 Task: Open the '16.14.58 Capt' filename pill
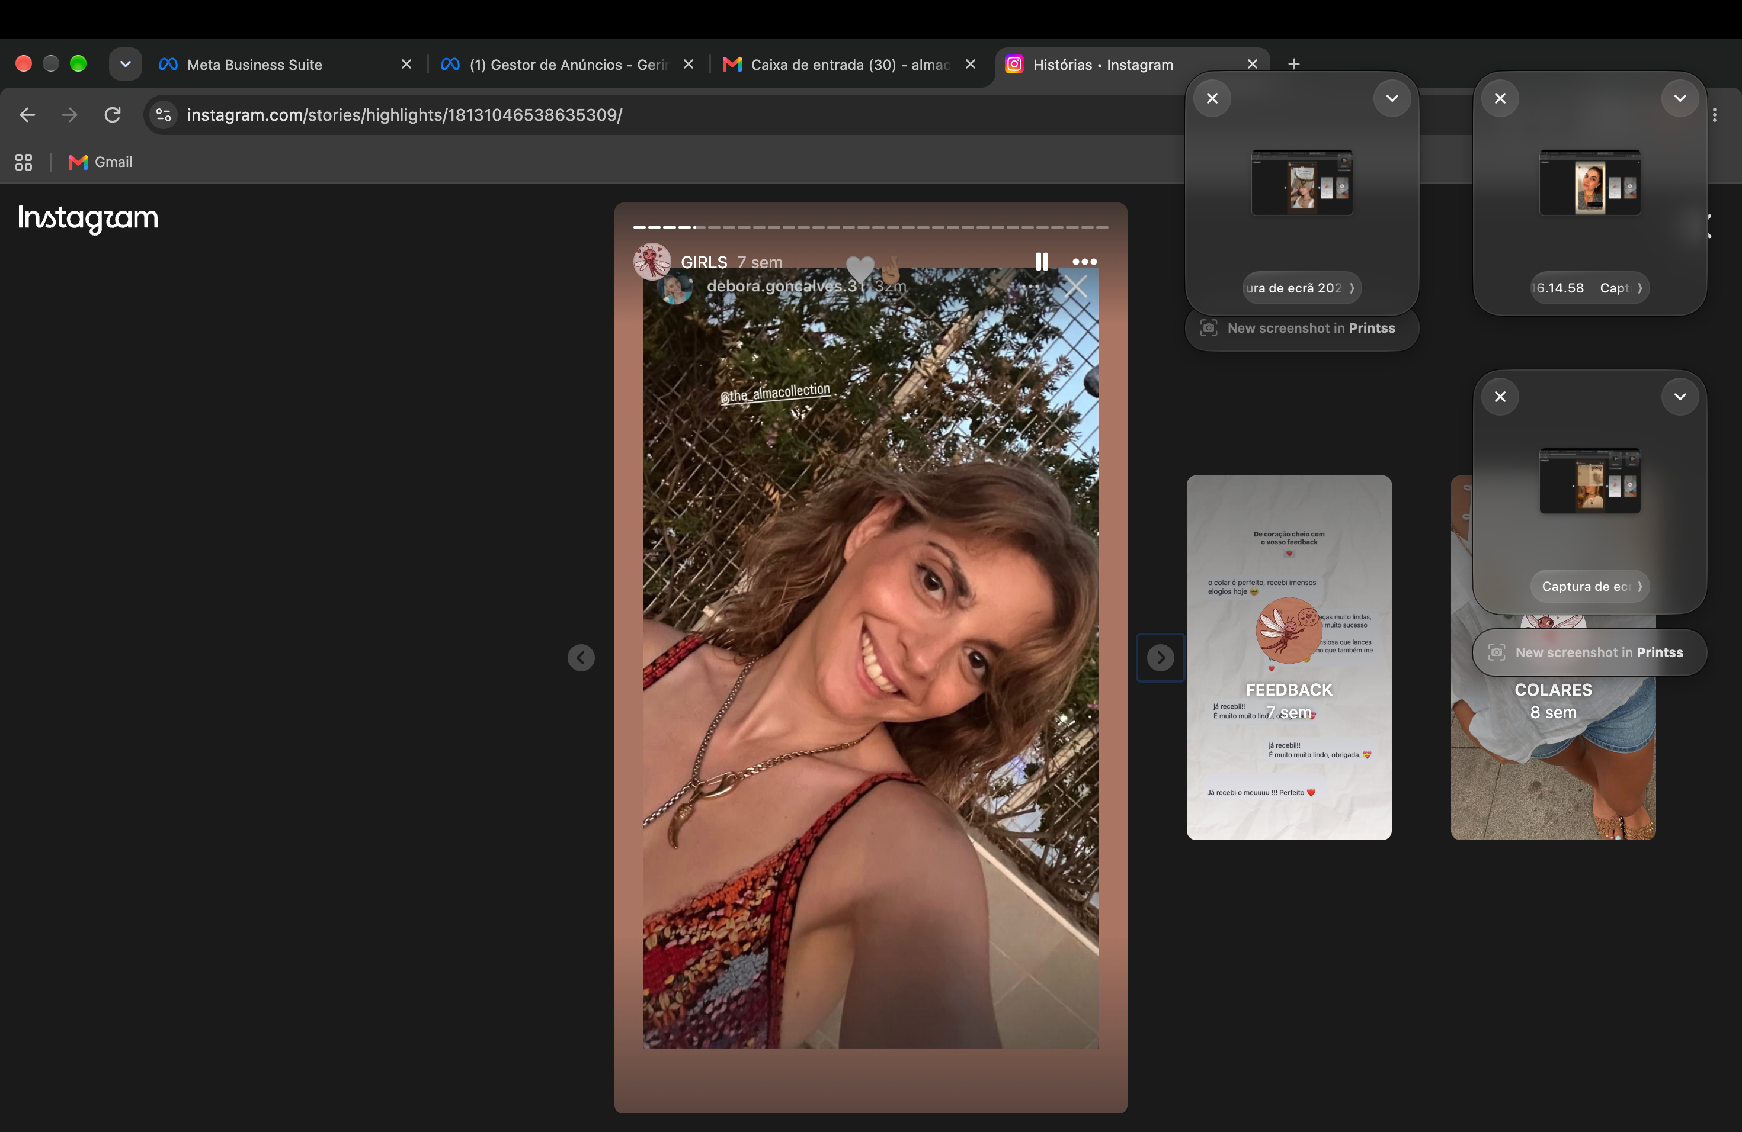[x=1590, y=288]
